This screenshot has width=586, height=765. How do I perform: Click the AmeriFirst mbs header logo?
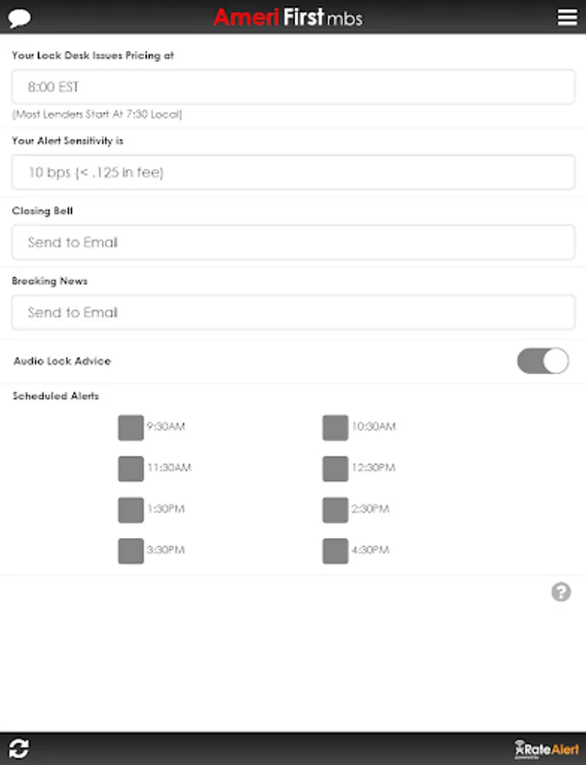[x=287, y=17]
